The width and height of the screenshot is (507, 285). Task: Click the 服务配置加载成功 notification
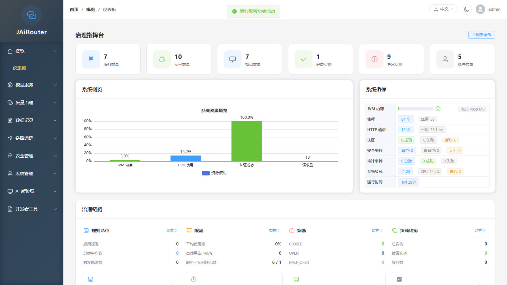pyautogui.click(x=253, y=11)
